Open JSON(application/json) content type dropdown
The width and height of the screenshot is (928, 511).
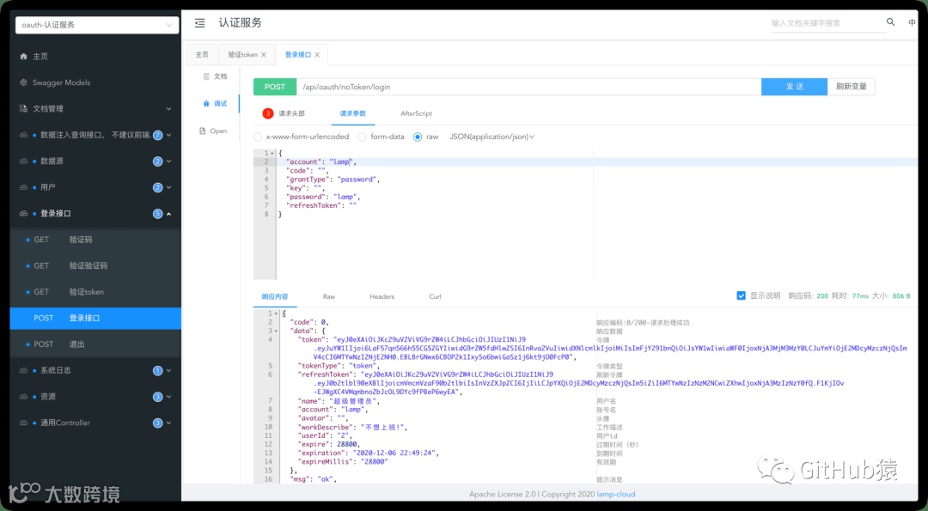(x=491, y=137)
